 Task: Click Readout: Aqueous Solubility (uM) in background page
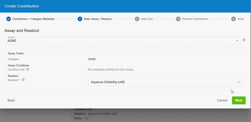click(96, 114)
